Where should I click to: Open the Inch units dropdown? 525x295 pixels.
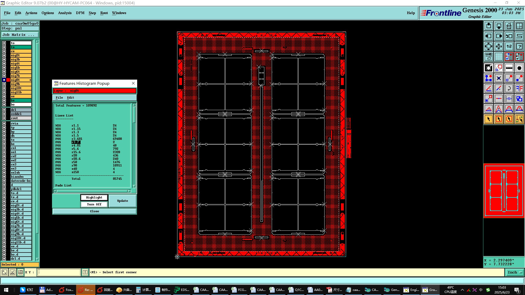pos(515,272)
